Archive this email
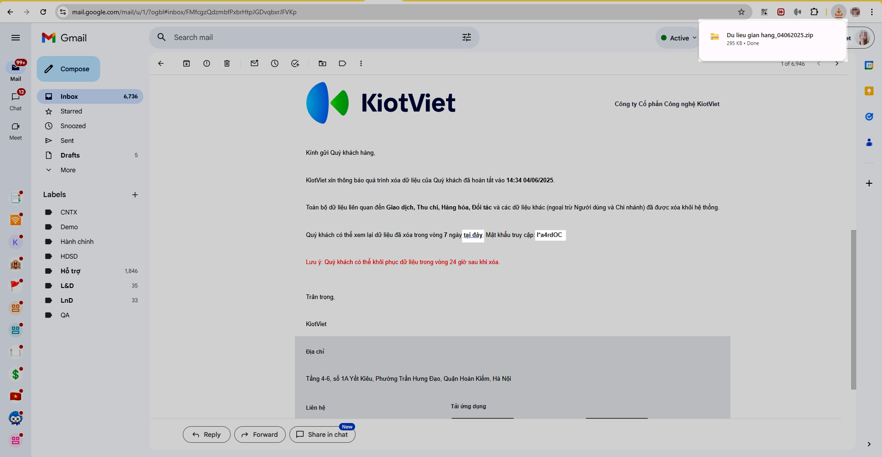The image size is (882, 457). pyautogui.click(x=187, y=63)
